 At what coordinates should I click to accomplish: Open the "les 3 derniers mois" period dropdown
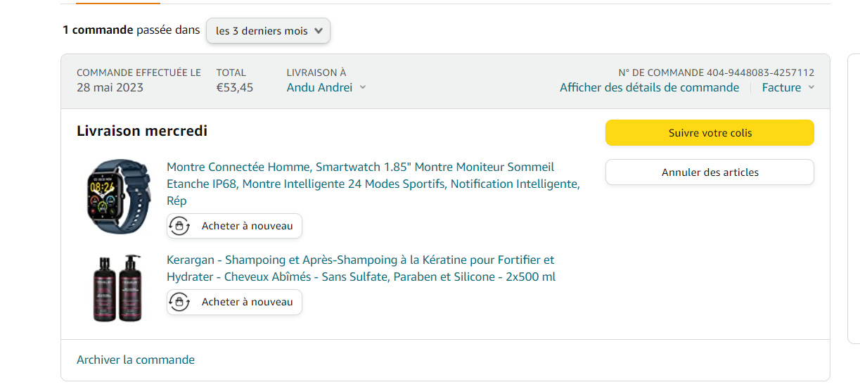point(268,31)
